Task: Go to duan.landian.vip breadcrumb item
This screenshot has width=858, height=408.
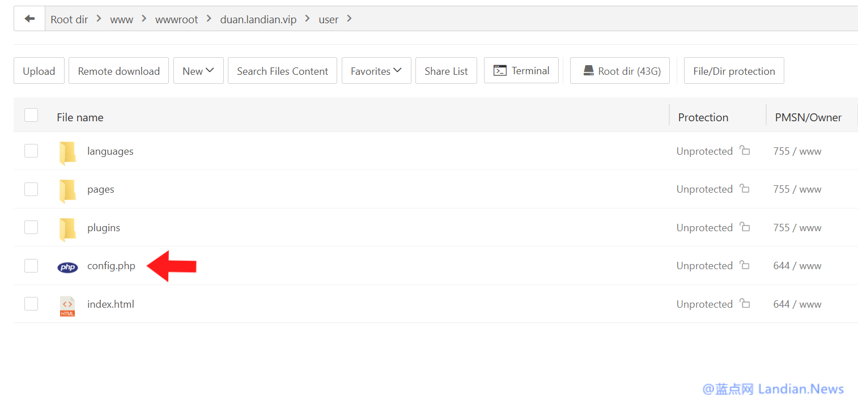Action: click(x=258, y=20)
